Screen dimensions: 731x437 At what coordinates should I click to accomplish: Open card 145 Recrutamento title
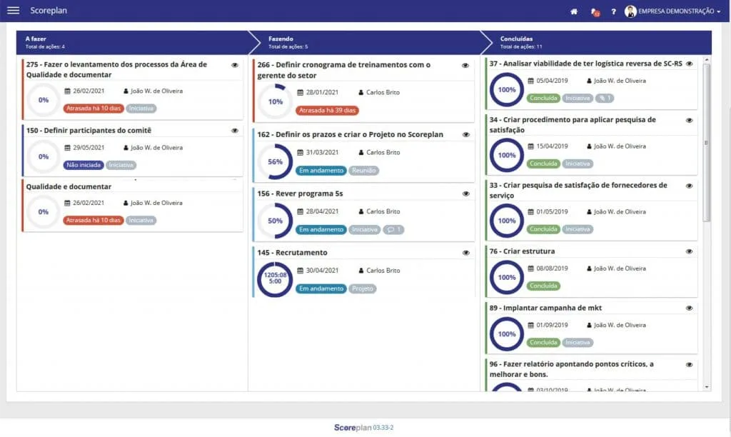coord(292,253)
